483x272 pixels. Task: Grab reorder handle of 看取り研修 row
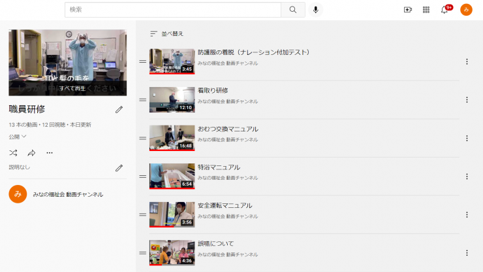pos(143,100)
